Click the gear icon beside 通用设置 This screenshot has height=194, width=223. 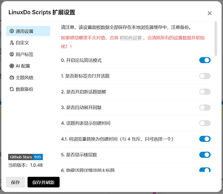pyautogui.click(x=11, y=31)
